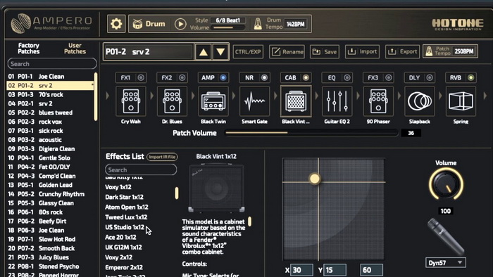This screenshot has width=493, height=277.
Task: Click the Drum kit icon
Action: click(137, 24)
